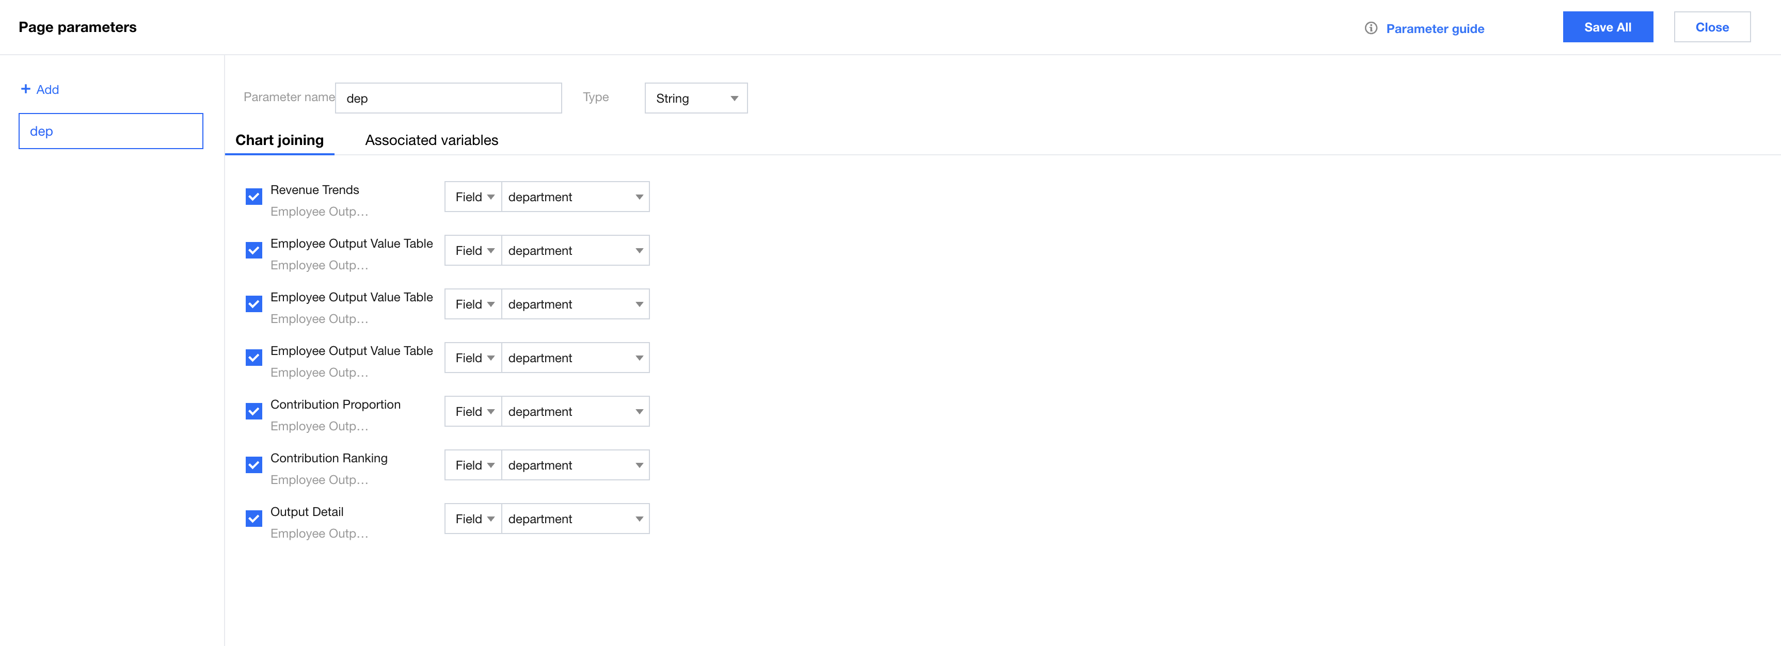This screenshot has width=1781, height=646.
Task: Expand department dropdown for Revenue Trends
Action: click(x=575, y=197)
